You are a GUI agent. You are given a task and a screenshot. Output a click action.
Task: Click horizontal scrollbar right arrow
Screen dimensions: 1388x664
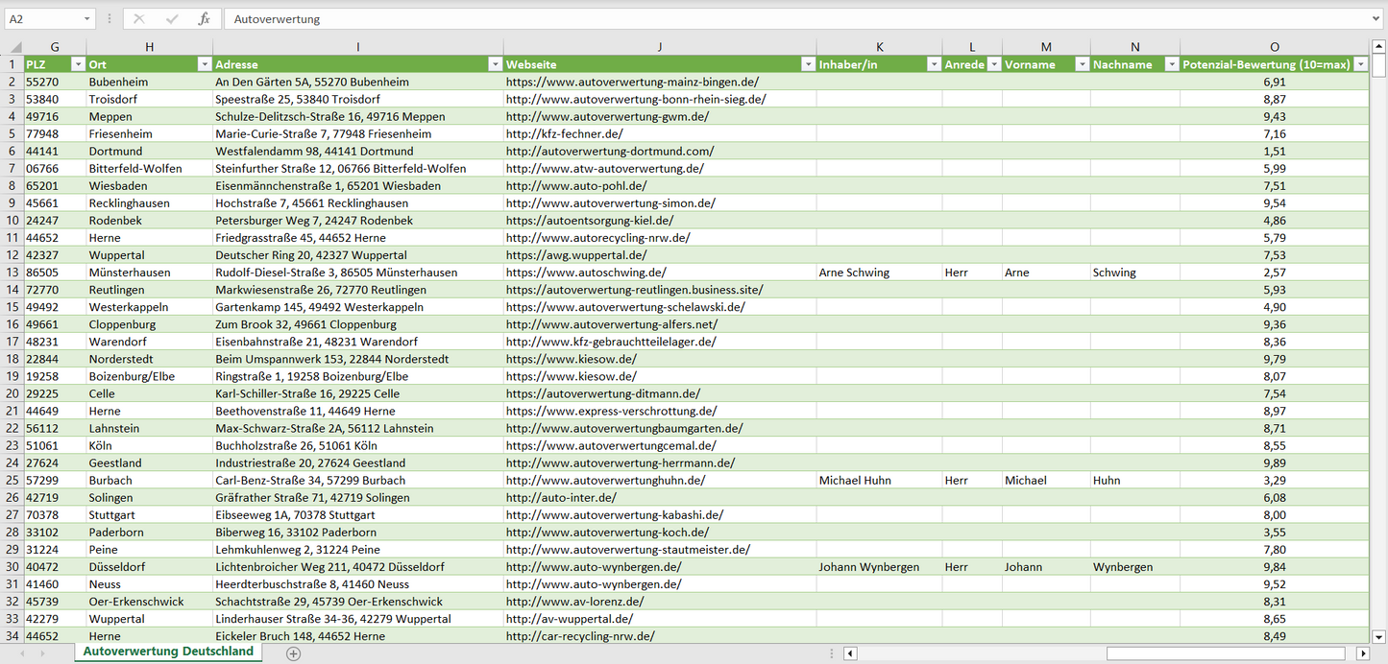pyautogui.click(x=1362, y=653)
